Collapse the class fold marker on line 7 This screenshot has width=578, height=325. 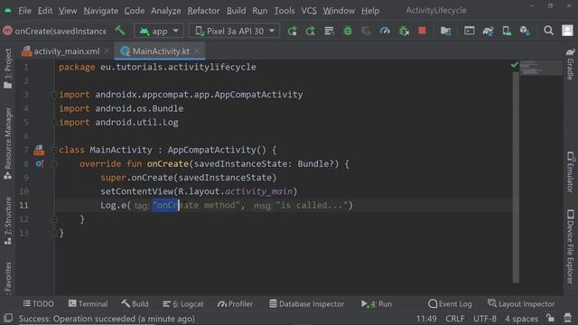tap(54, 150)
